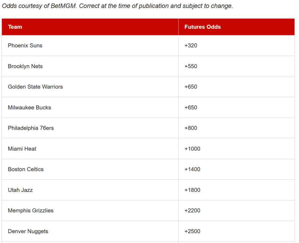The width and height of the screenshot is (299, 243).
Task: Select the +1000 odds value
Action: point(192,149)
